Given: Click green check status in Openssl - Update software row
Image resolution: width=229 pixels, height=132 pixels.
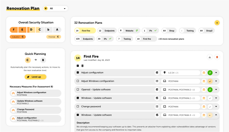Looking at the screenshot, I should click(x=210, y=90).
